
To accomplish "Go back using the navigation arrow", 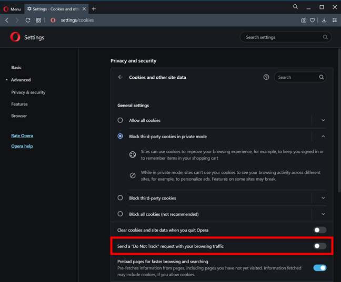I will tap(7, 20).
